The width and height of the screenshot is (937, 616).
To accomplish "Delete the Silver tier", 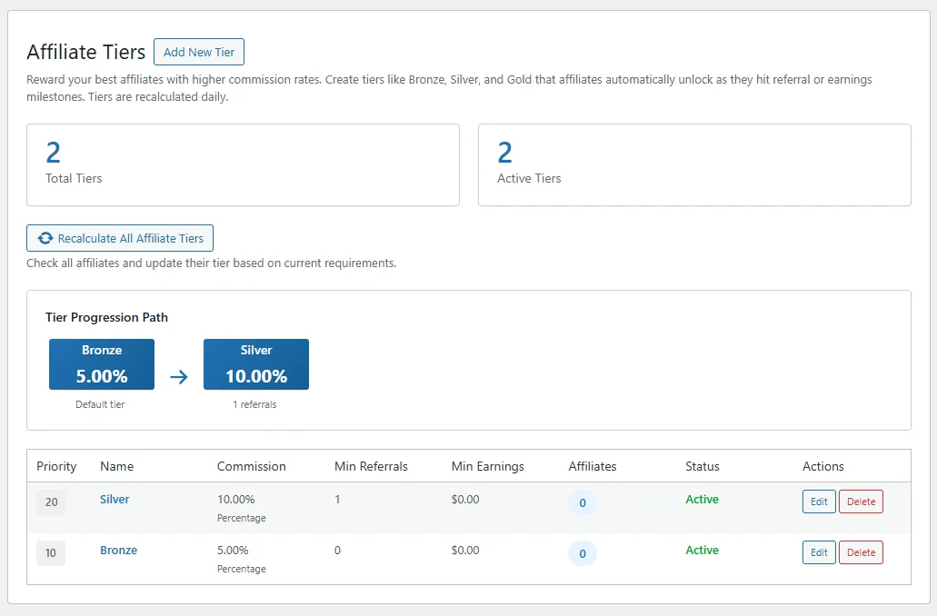I will [861, 502].
